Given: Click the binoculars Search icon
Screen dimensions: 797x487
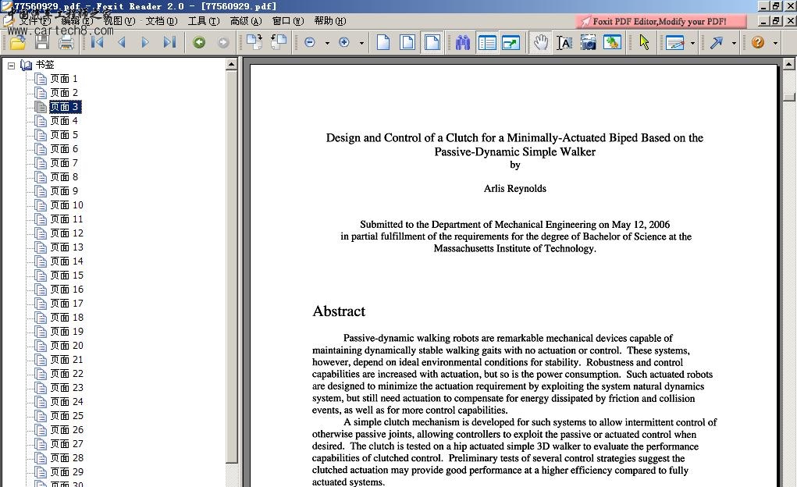Looking at the screenshot, I should (463, 42).
